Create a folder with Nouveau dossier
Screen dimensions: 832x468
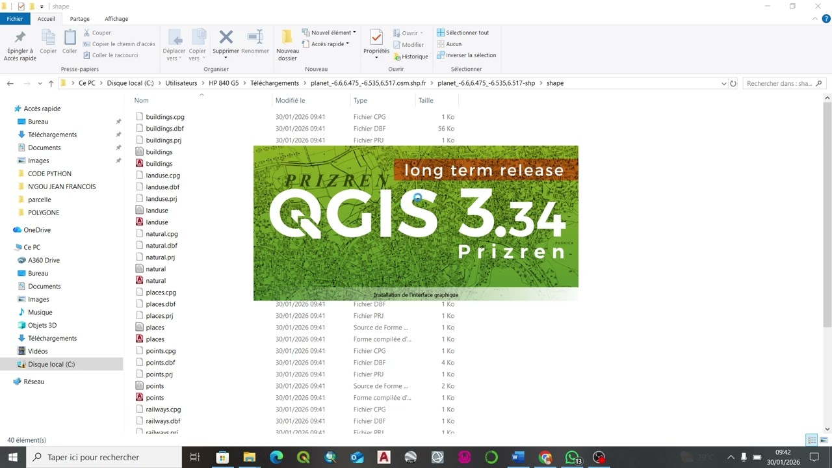(x=287, y=45)
